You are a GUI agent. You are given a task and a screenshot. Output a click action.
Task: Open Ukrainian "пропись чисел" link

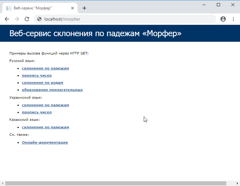(37, 112)
